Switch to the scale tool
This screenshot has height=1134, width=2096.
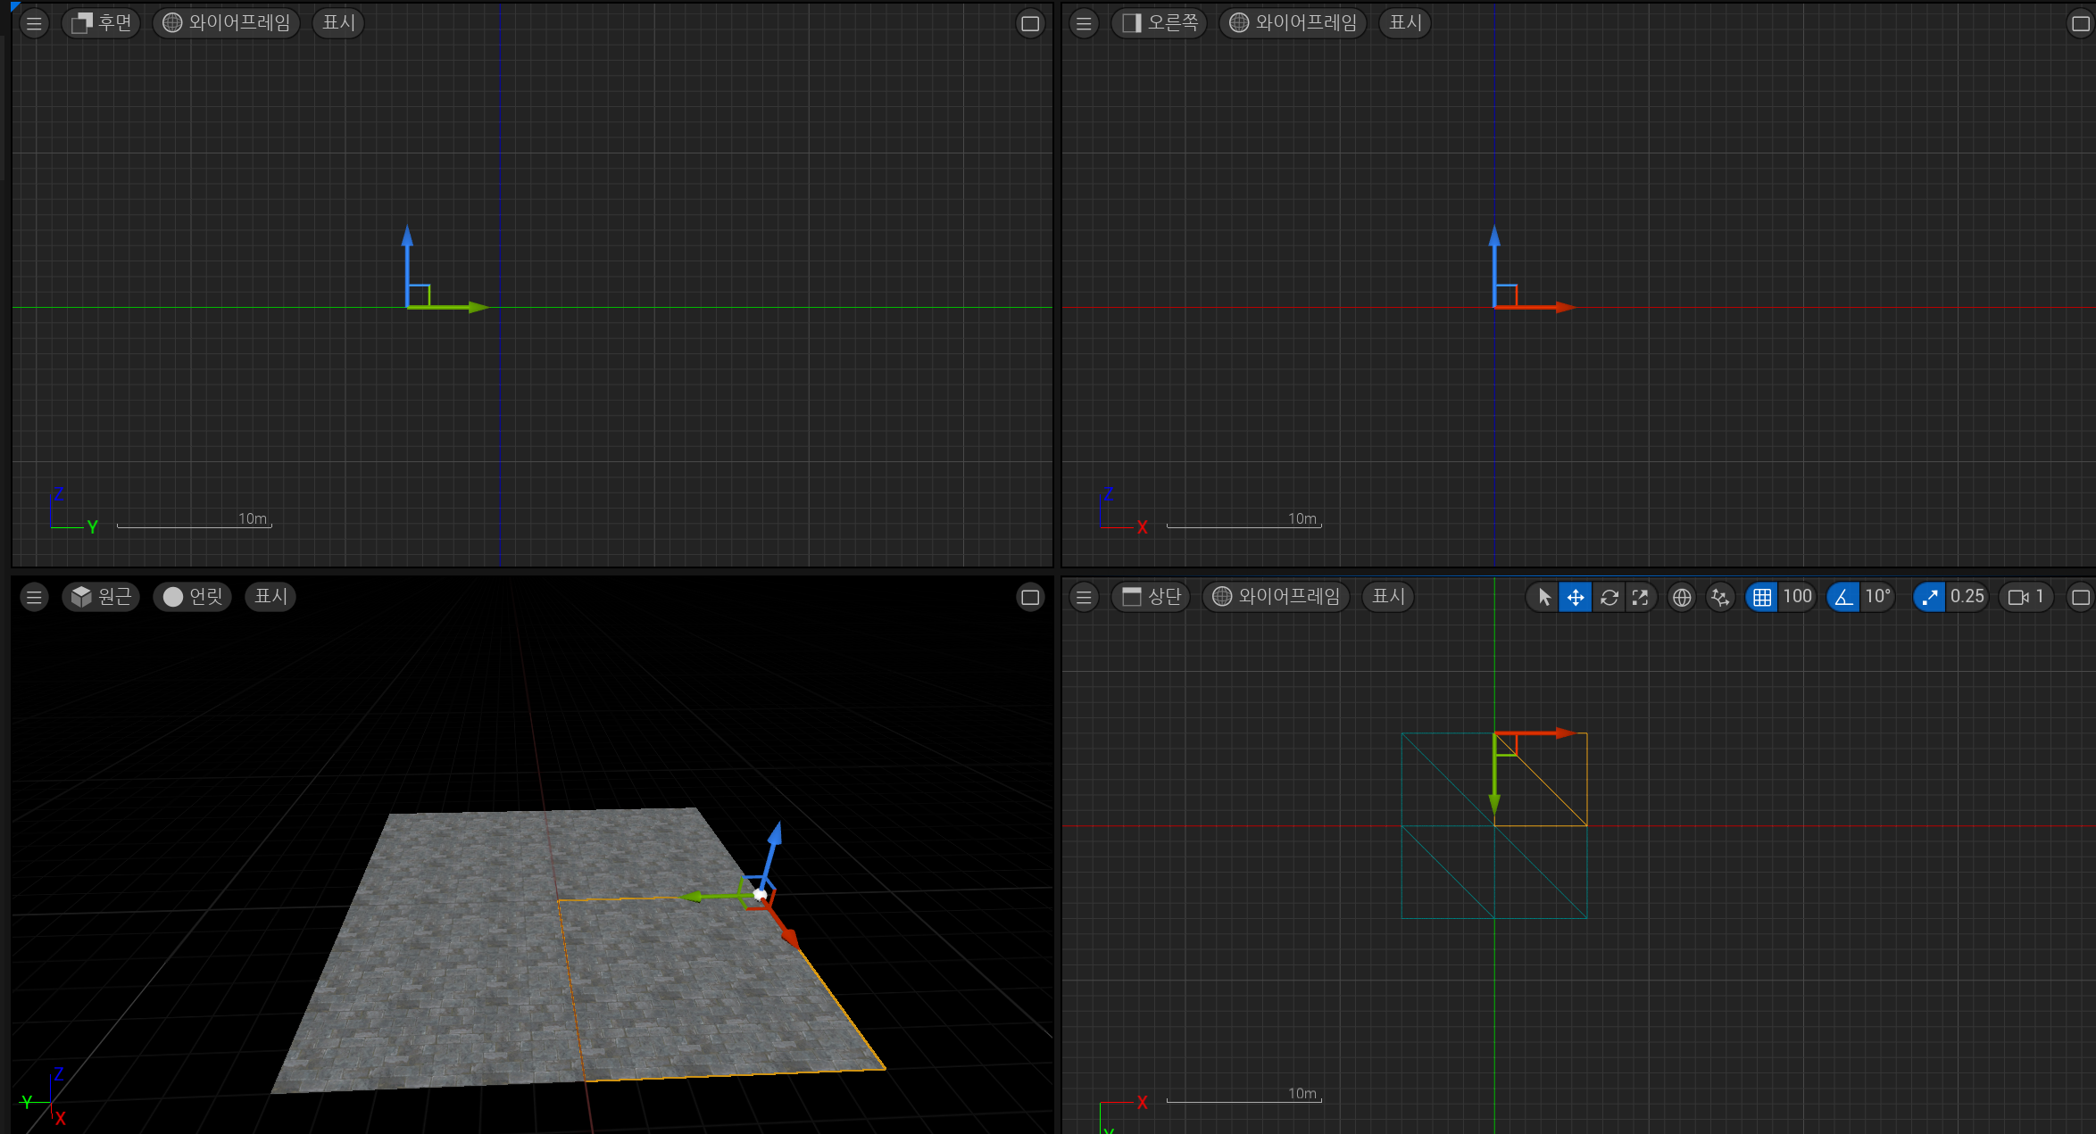(1640, 597)
